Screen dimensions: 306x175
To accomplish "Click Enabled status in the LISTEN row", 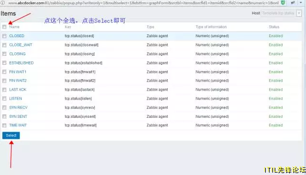I will pos(276,99).
